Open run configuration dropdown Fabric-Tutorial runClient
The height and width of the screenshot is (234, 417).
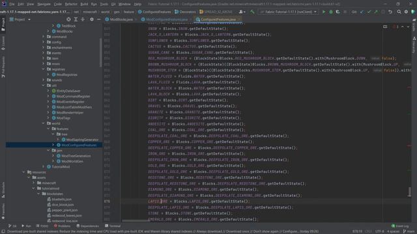pyautogui.click(x=289, y=12)
